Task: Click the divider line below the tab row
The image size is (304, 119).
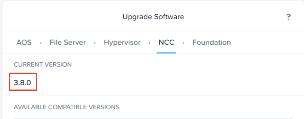Action: click(82, 53)
